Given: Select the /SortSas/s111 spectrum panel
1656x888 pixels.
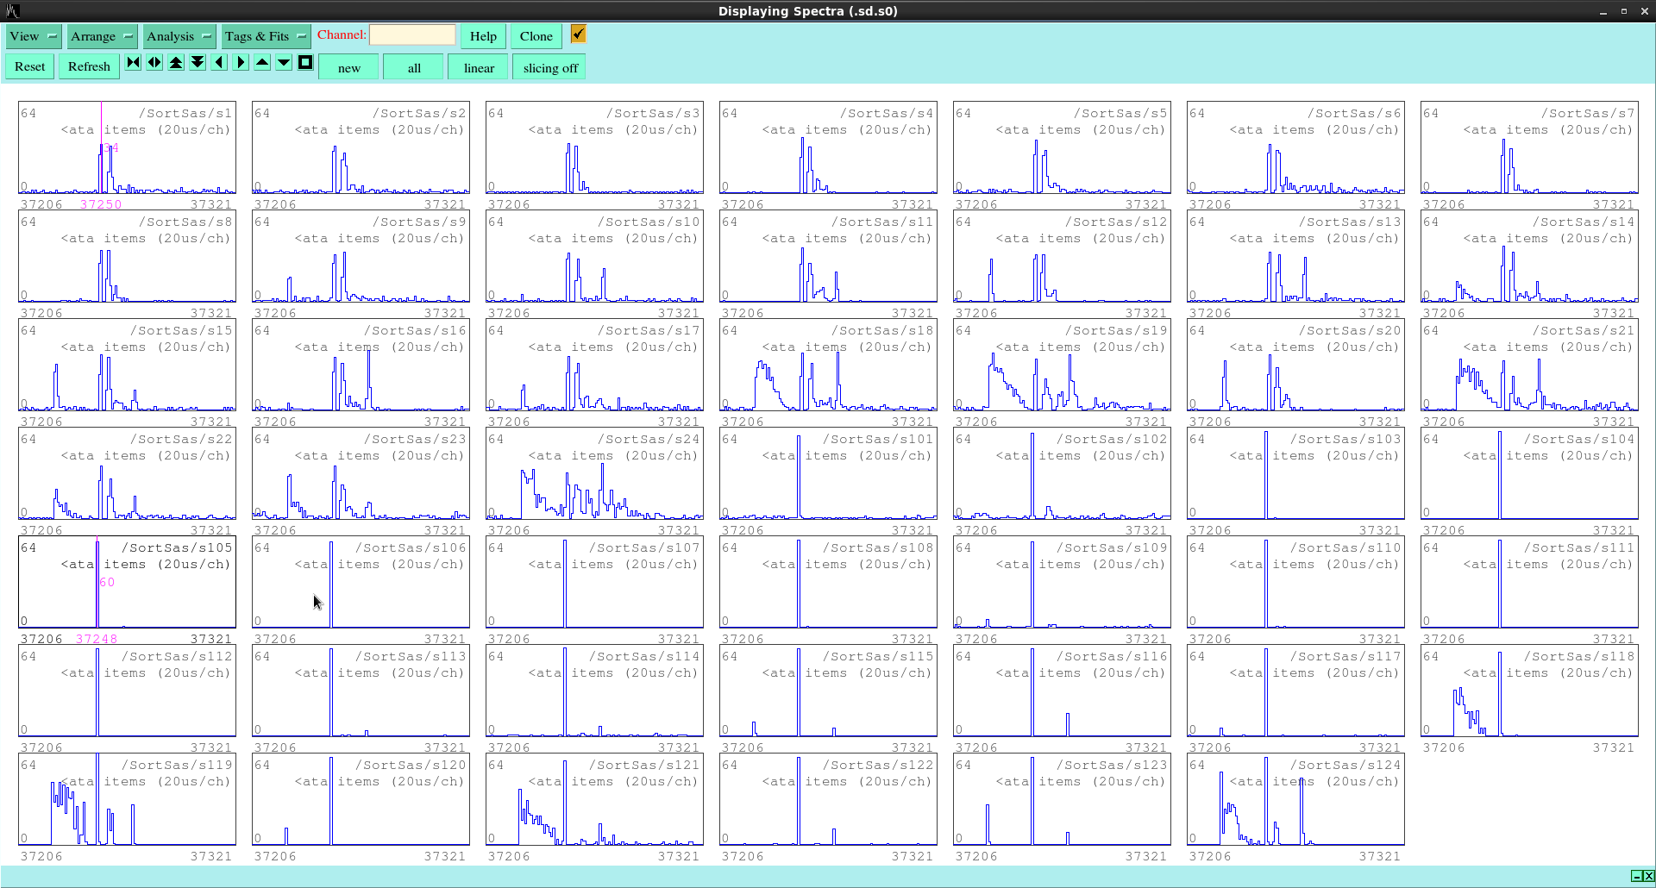Looking at the screenshot, I should [1529, 582].
